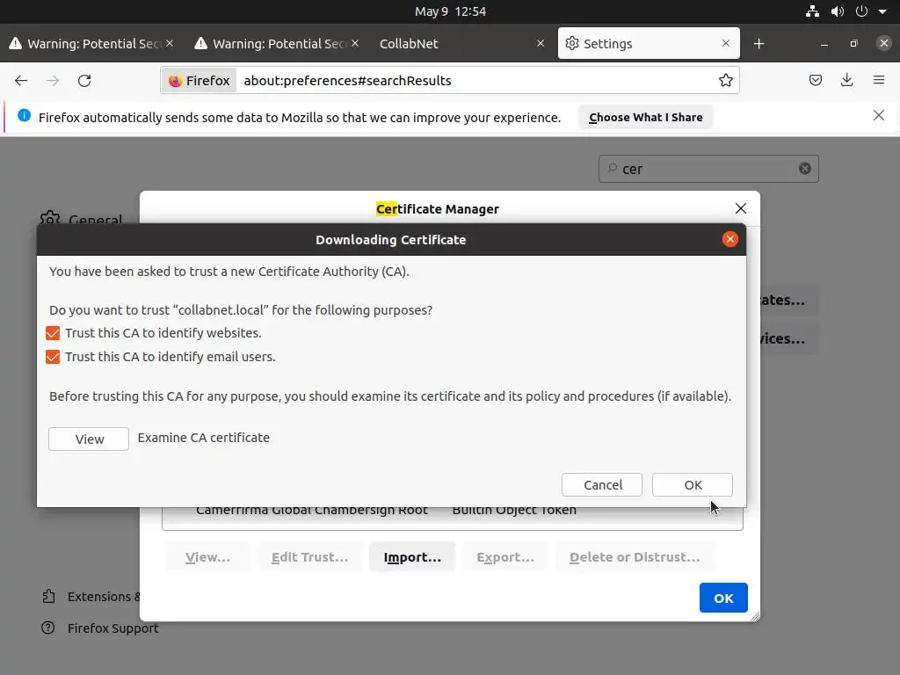Close Downloading Certificate dialog with red X
Viewport: 900px width, 675px height.
pos(730,239)
